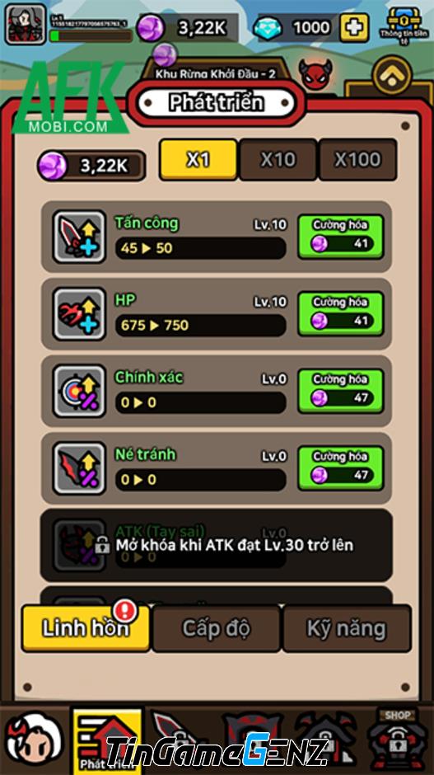This screenshot has width=434, height=775.
Task: Tap the red devil boss icon
Action: pyautogui.click(x=315, y=75)
